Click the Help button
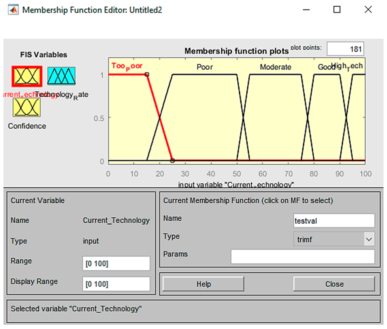 click(x=203, y=284)
